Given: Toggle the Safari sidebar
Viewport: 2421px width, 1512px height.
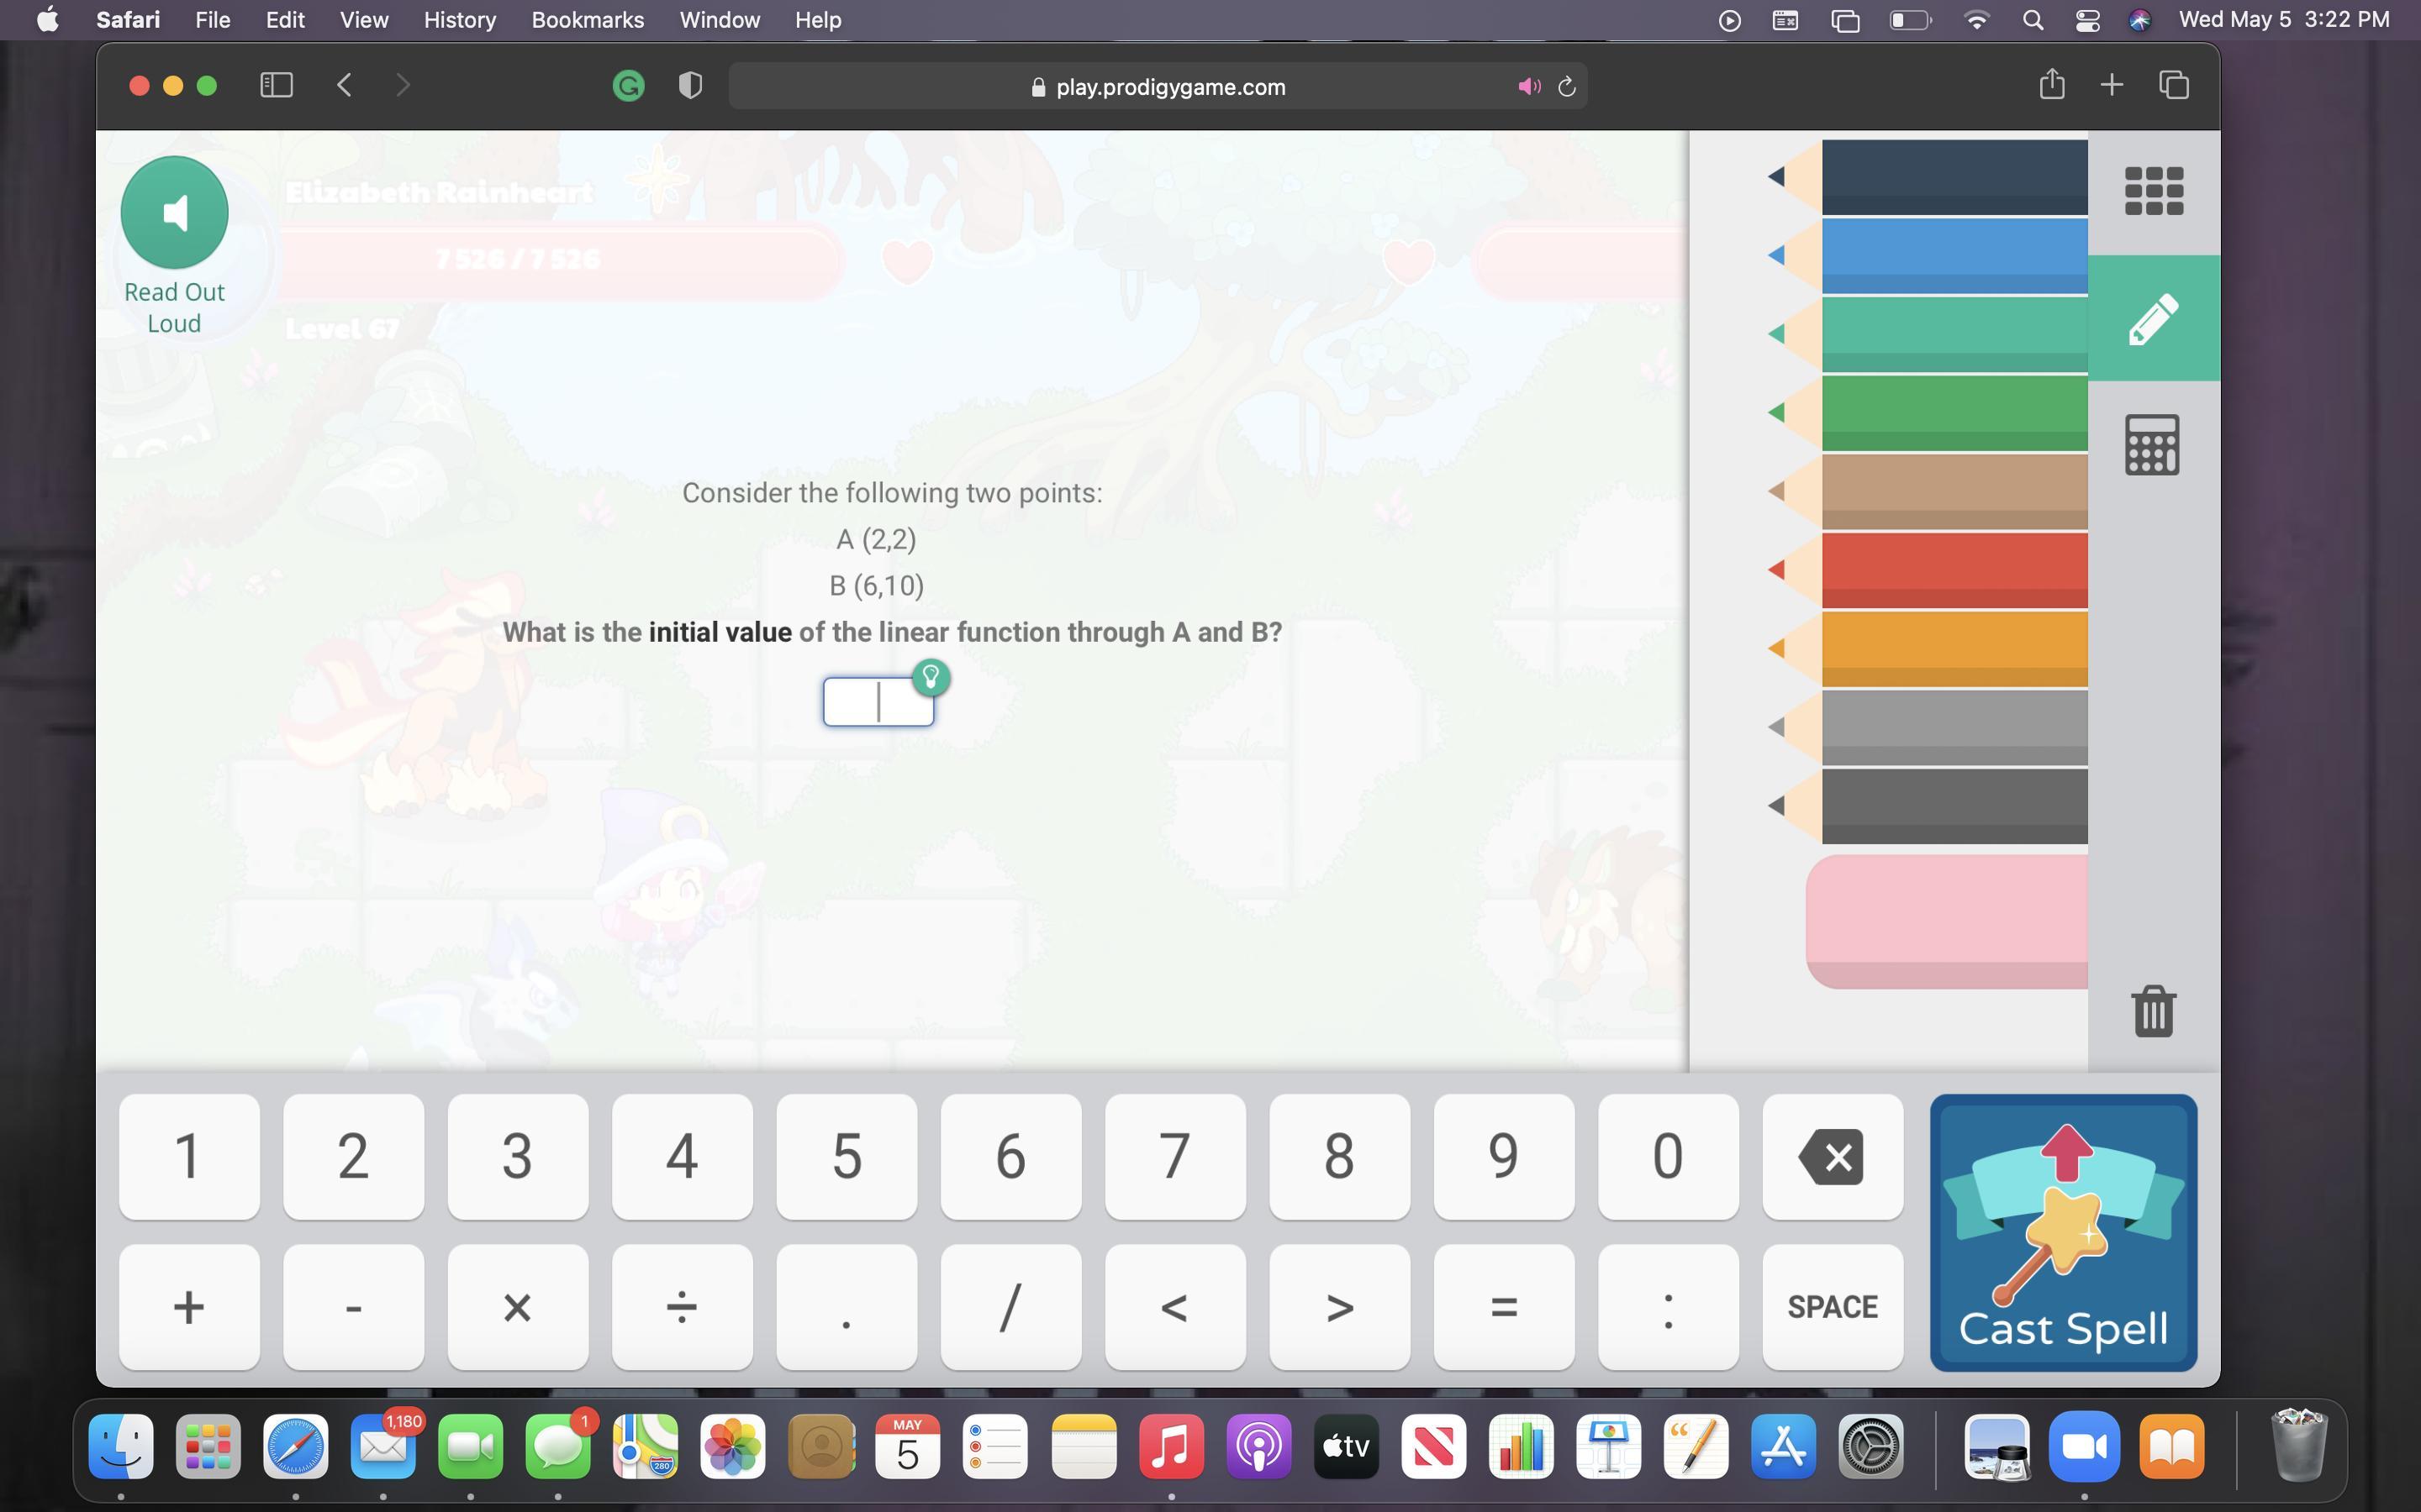Looking at the screenshot, I should pyautogui.click(x=276, y=86).
